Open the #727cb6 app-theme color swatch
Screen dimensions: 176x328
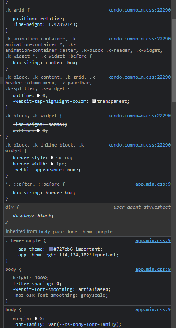(x=51, y=249)
